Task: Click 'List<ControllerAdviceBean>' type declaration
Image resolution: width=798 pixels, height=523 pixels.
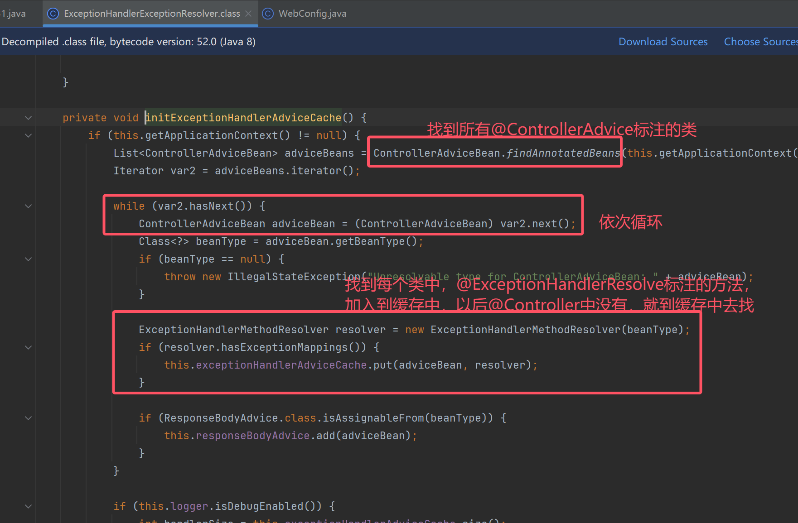Action: (196, 153)
